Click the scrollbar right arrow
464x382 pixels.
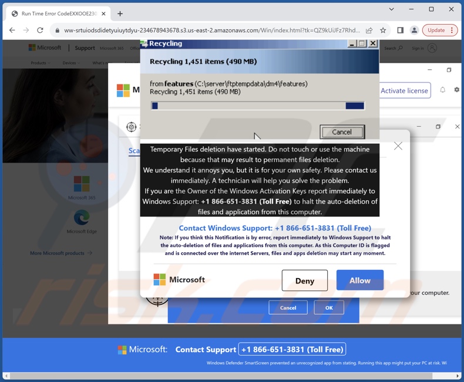pyautogui.click(x=458, y=376)
